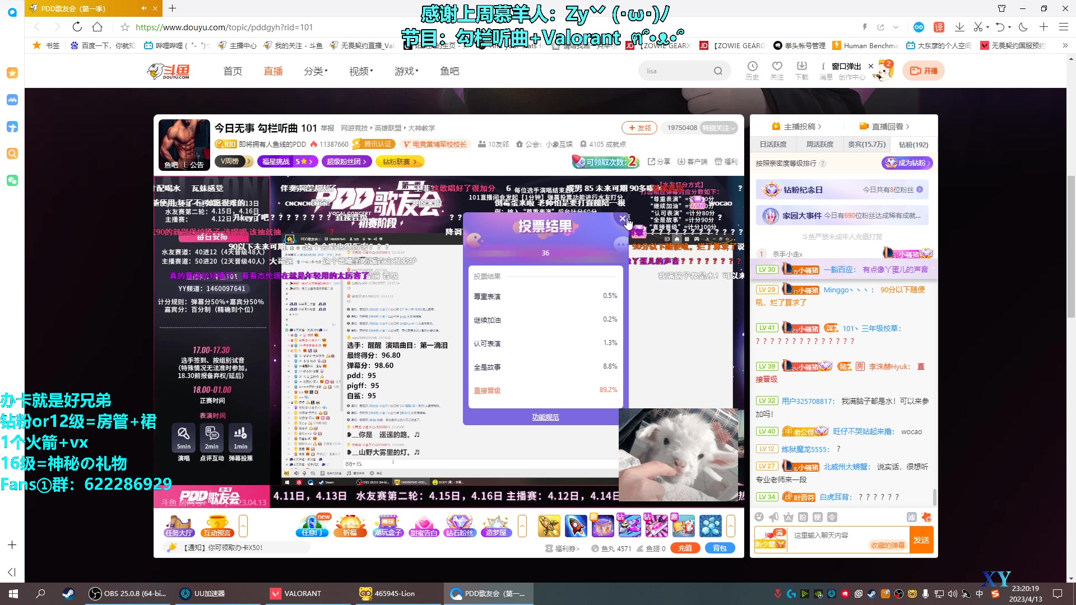The image size is (1076, 605).
Task: Click the search magnifier in Douyu search box
Action: coord(718,71)
